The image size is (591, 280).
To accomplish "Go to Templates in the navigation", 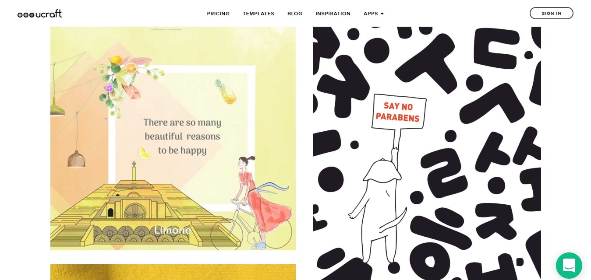I will point(258,14).
